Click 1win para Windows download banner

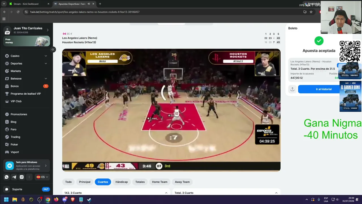tap(27, 166)
